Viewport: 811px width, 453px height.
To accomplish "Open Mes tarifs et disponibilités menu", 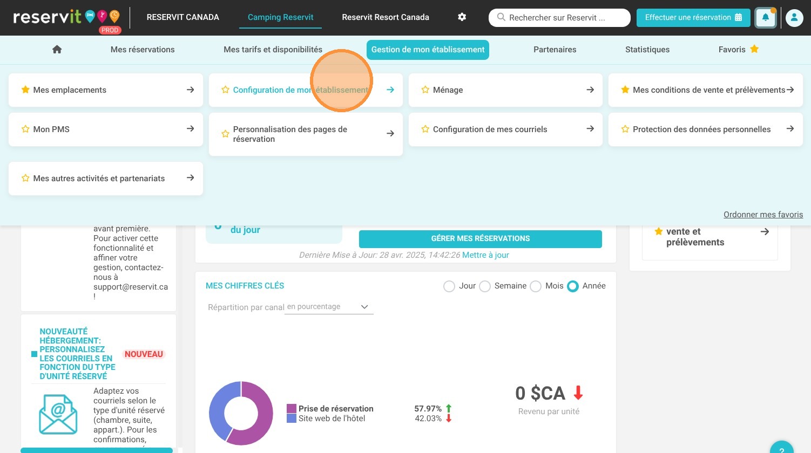I will tap(273, 50).
